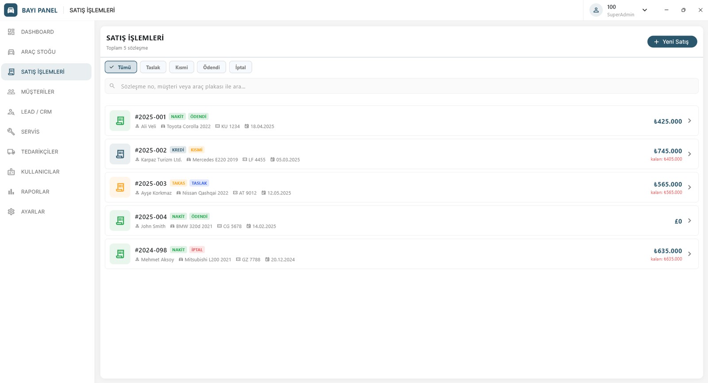
Task: Navigate to Lead / CRM section
Action: [x=46, y=112]
